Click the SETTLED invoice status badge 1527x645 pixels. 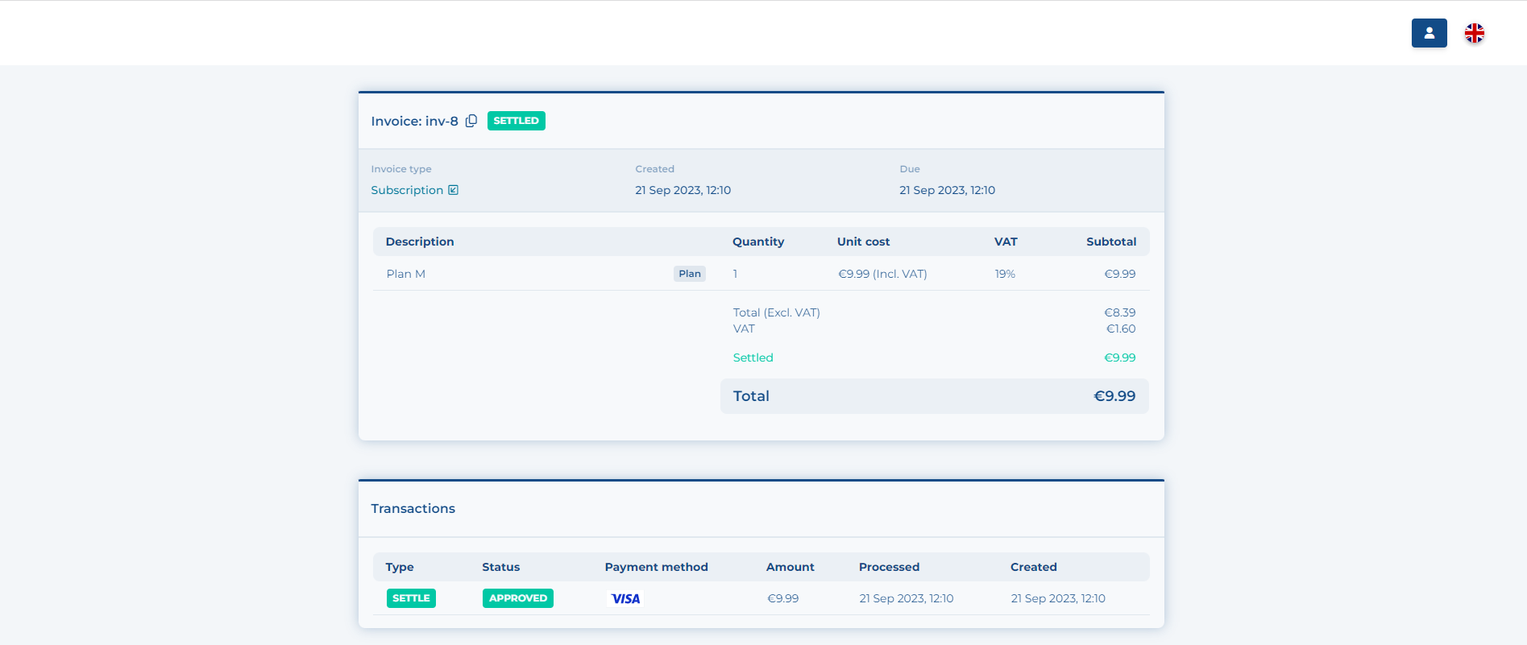coord(517,121)
